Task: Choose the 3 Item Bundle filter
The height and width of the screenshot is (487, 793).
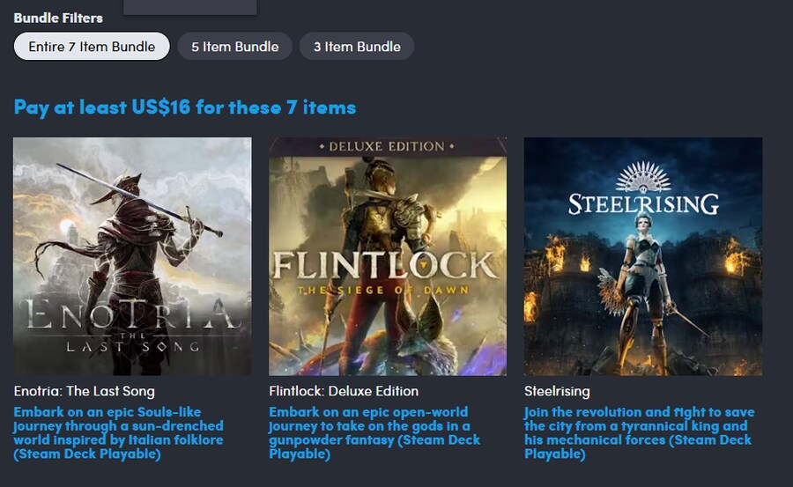Action: click(356, 47)
